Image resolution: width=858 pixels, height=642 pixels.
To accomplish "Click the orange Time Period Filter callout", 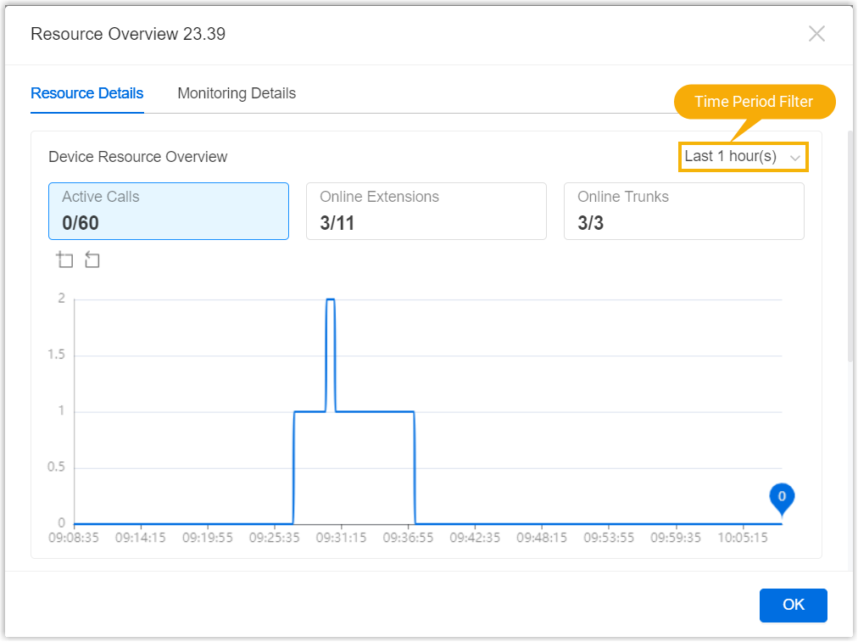I will coord(754,102).
